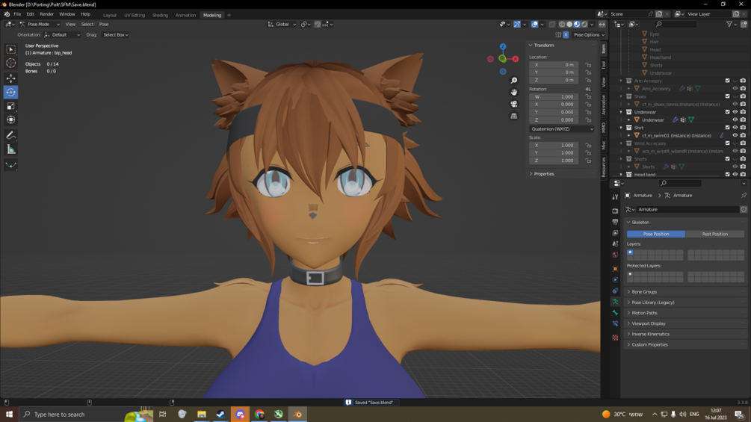Screen dimensions: 751x422
Task: Open the Output properties tab icon
Action: click(616, 222)
